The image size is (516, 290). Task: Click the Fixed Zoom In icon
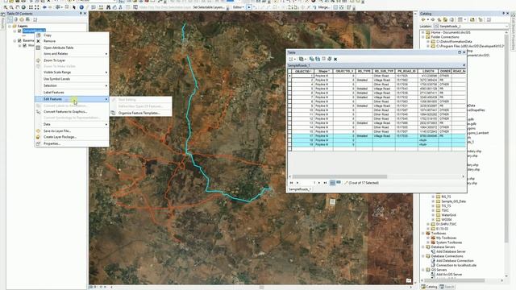click(x=31, y=7)
